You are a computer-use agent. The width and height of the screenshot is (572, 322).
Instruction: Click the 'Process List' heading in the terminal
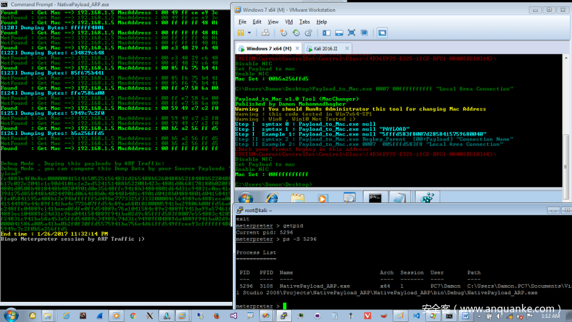[256, 252]
